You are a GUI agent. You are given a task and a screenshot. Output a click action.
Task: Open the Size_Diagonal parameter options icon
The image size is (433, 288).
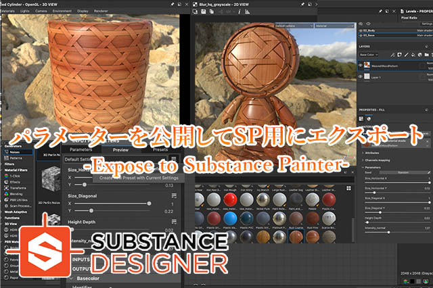tap(174, 195)
